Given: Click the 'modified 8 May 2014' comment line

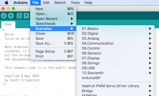Looking at the screenshot, I should click(22, 76).
